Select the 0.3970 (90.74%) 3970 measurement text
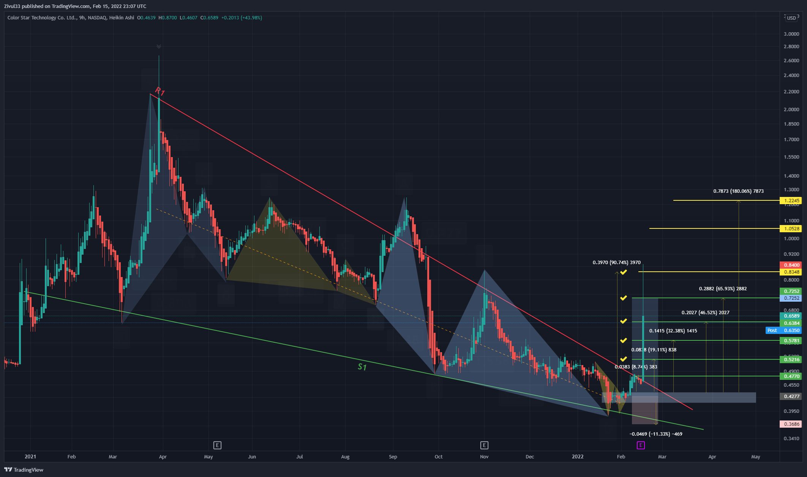The width and height of the screenshot is (807, 477). 616,263
